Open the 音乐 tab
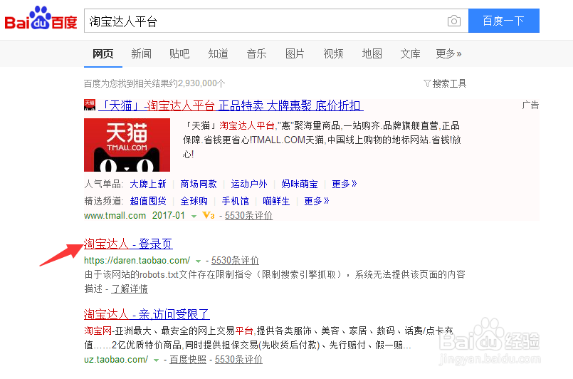Image resolution: width=573 pixels, height=379 pixels. pos(256,53)
